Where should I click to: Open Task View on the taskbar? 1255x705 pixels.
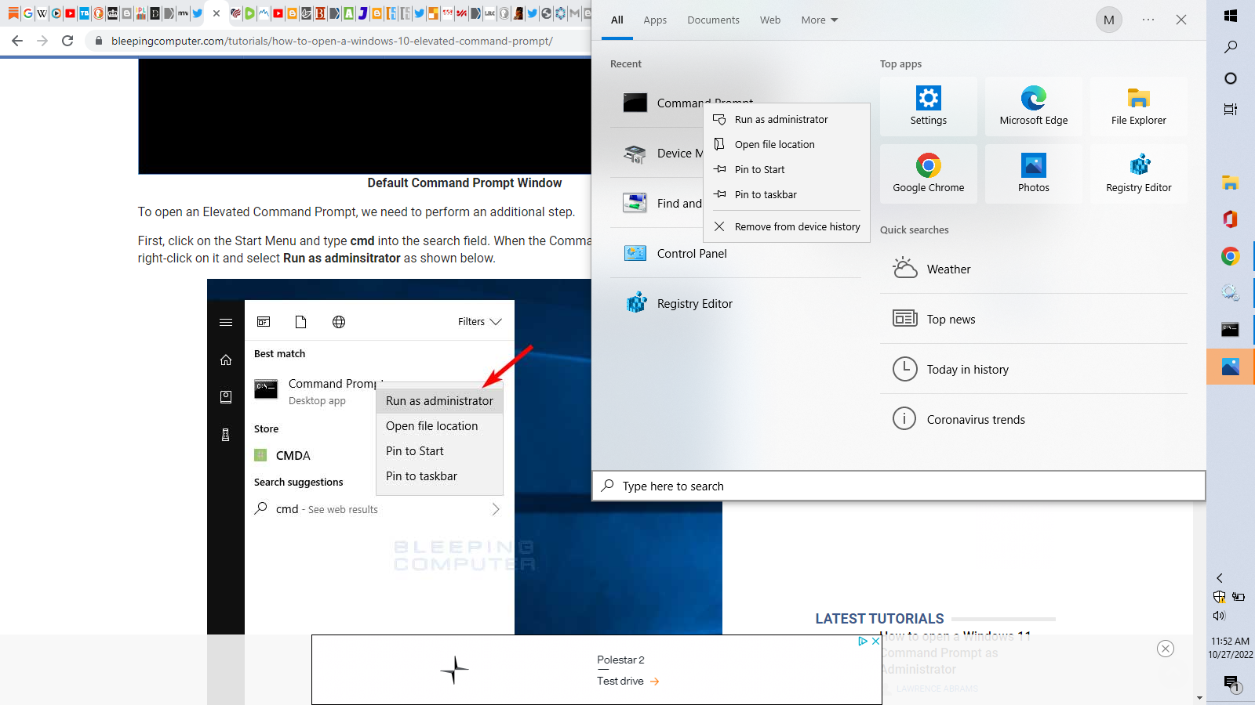(x=1231, y=110)
